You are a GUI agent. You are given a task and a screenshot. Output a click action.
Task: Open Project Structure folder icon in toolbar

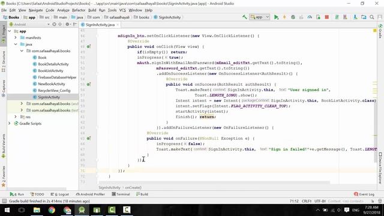pos(364,17)
